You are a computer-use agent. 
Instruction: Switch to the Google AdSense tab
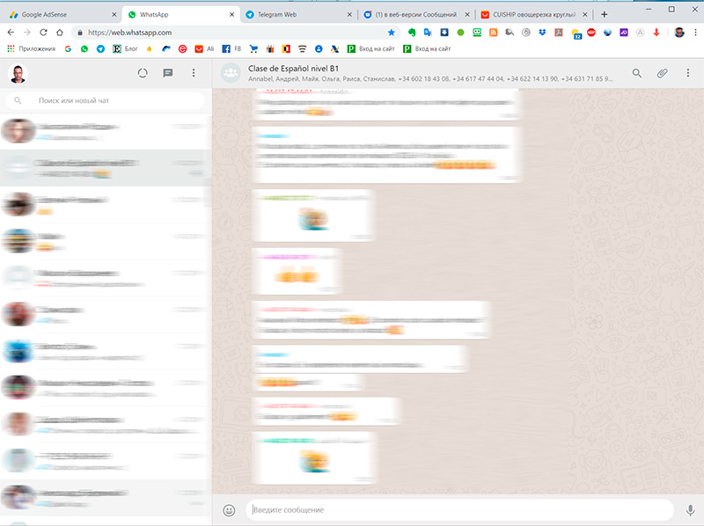pyautogui.click(x=53, y=14)
